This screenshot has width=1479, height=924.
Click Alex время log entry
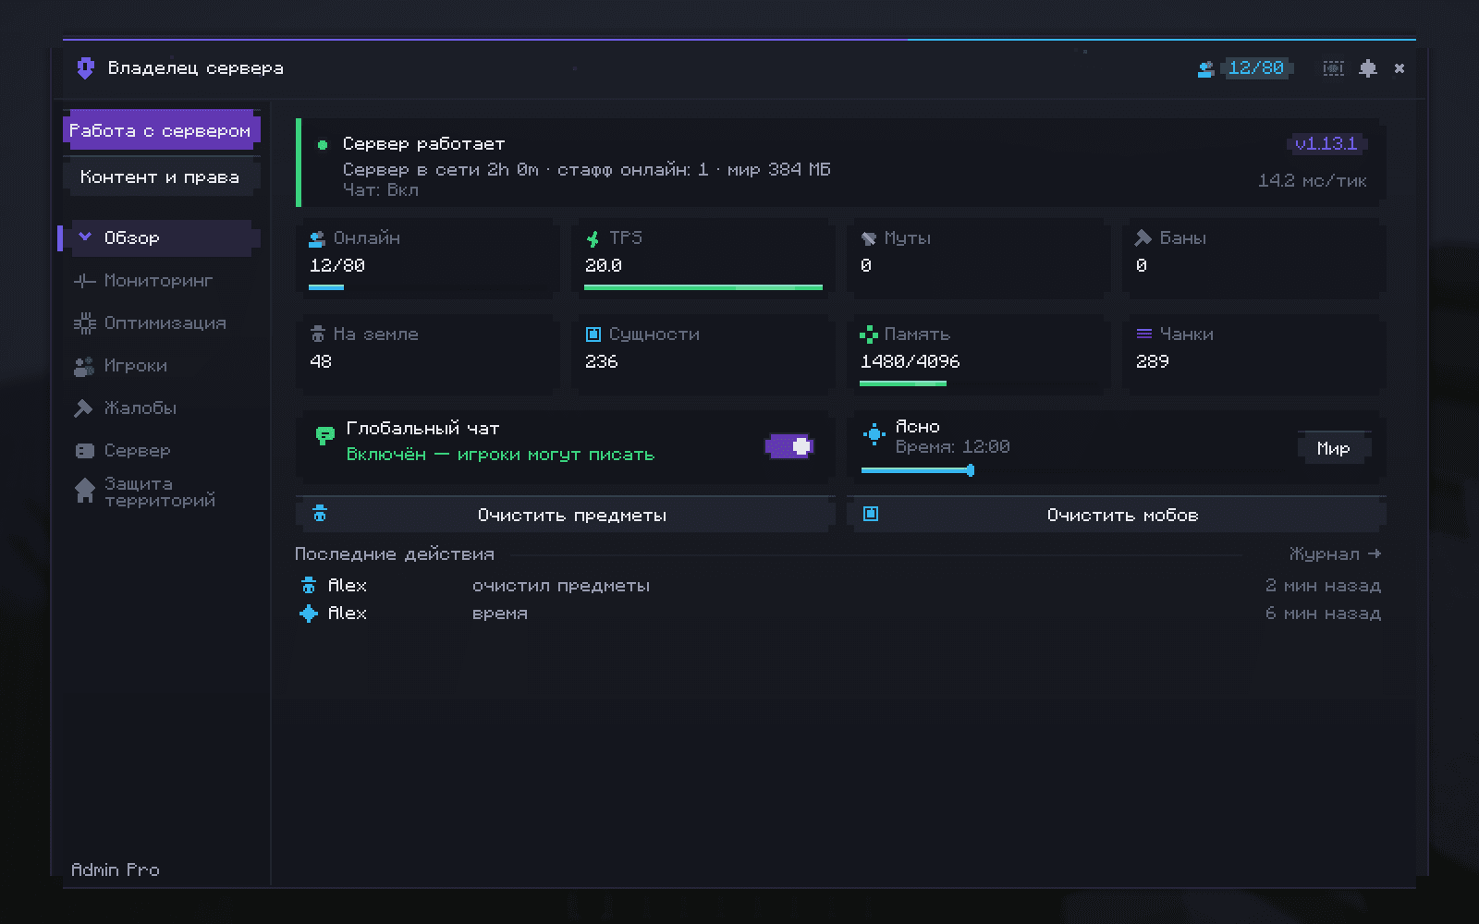[839, 614]
